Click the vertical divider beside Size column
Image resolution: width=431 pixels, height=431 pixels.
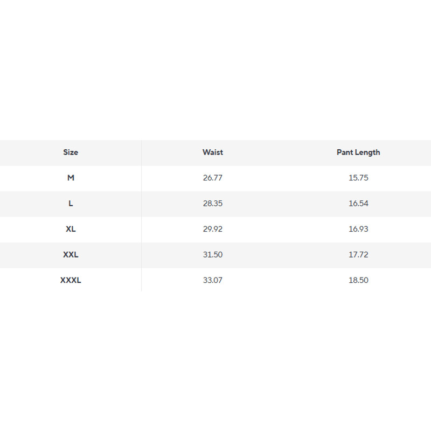[141, 215]
